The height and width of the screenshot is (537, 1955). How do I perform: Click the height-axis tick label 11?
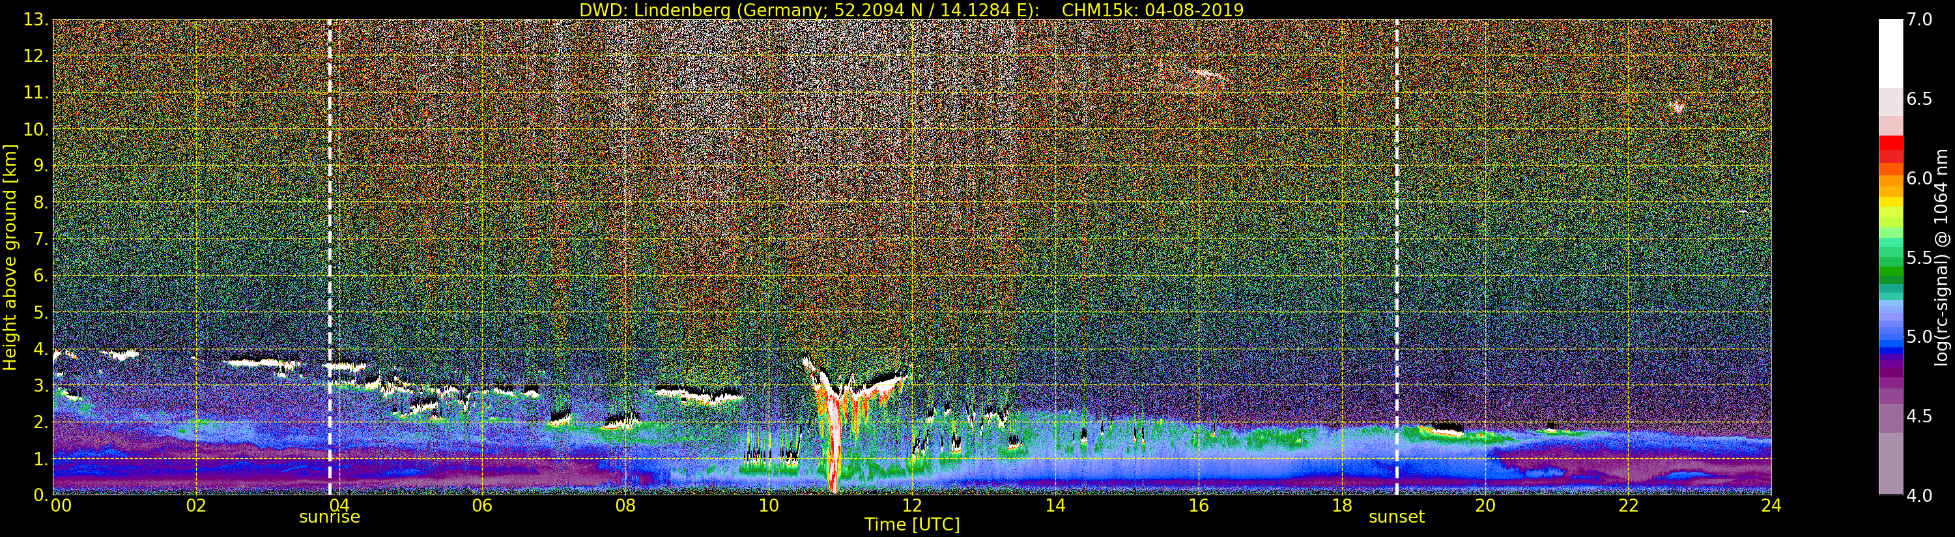tap(36, 93)
